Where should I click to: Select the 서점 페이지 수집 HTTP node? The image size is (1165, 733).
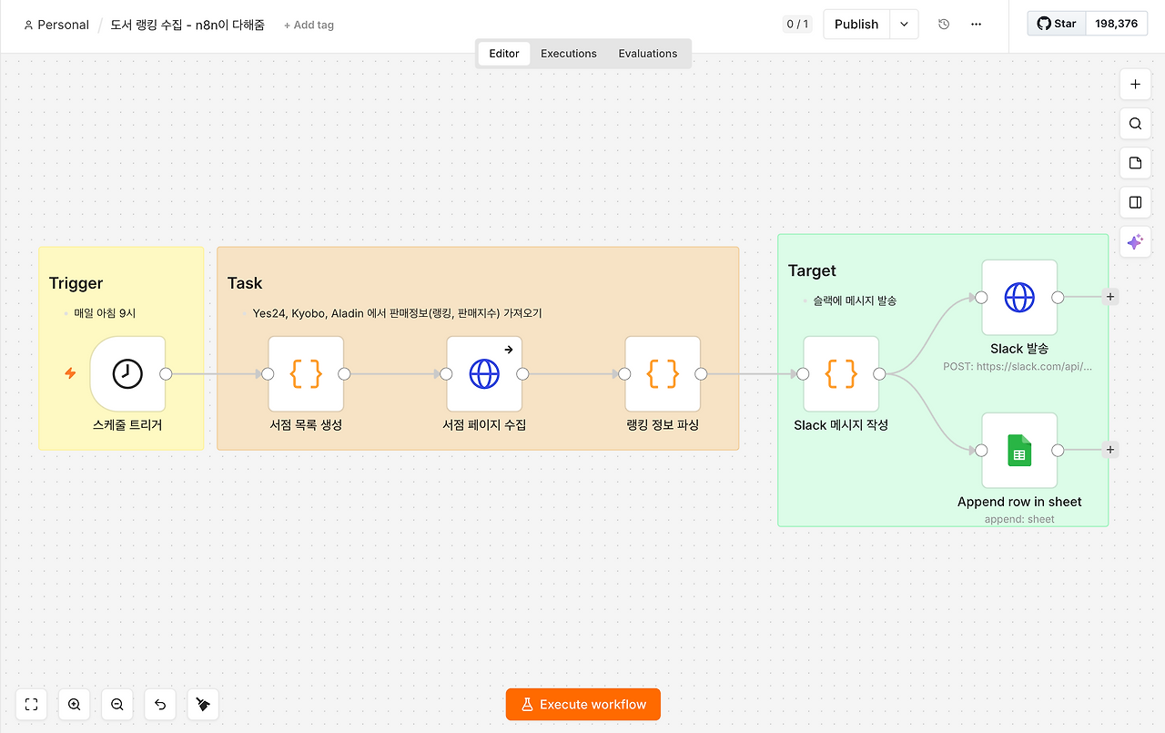click(484, 373)
